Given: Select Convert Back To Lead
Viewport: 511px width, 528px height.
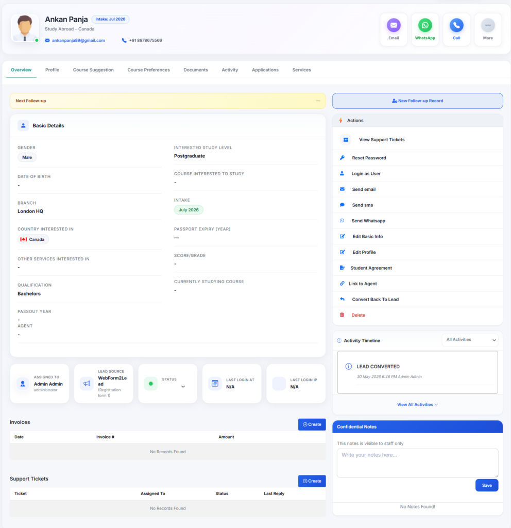Looking at the screenshot, I should pyautogui.click(x=417, y=299).
